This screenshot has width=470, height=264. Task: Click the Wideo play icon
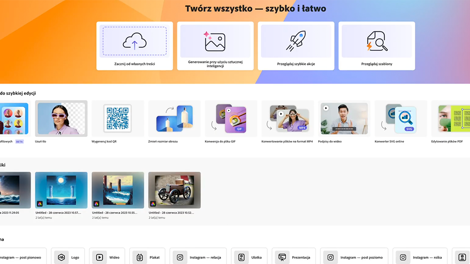pyautogui.click(x=99, y=257)
